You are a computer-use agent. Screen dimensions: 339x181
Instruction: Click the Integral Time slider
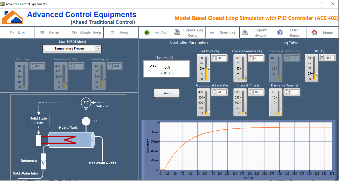tap(243, 103)
